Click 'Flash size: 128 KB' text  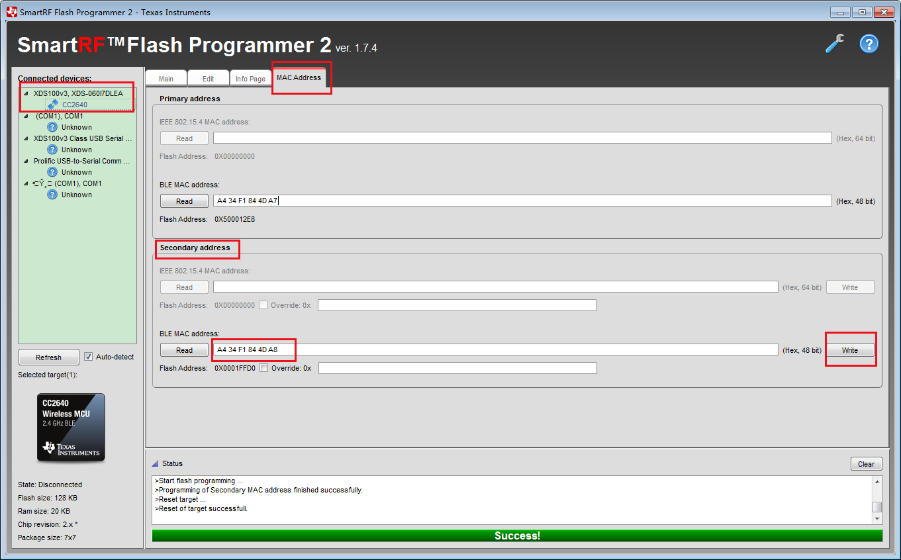[48, 498]
